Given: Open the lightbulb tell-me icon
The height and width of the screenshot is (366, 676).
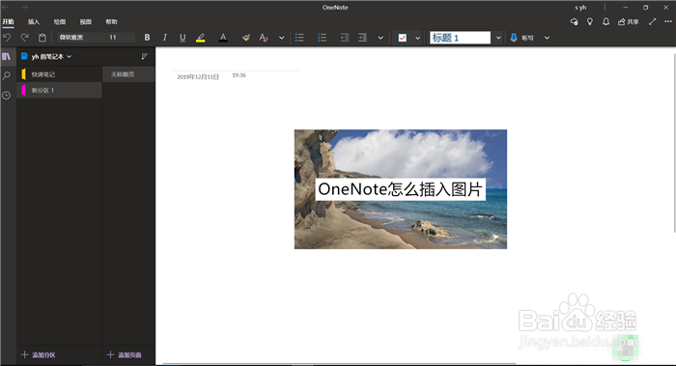Looking at the screenshot, I should coord(590,21).
